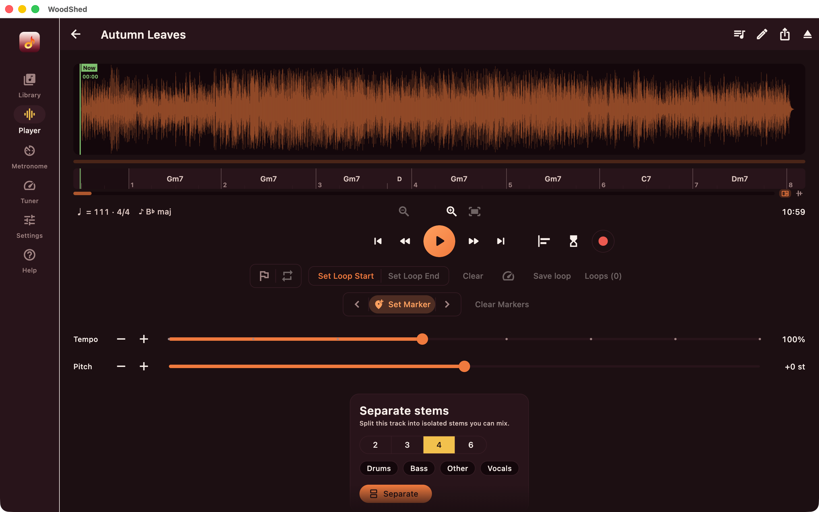Increase tempo with the plus button
This screenshot has height=512, width=819.
144,339
